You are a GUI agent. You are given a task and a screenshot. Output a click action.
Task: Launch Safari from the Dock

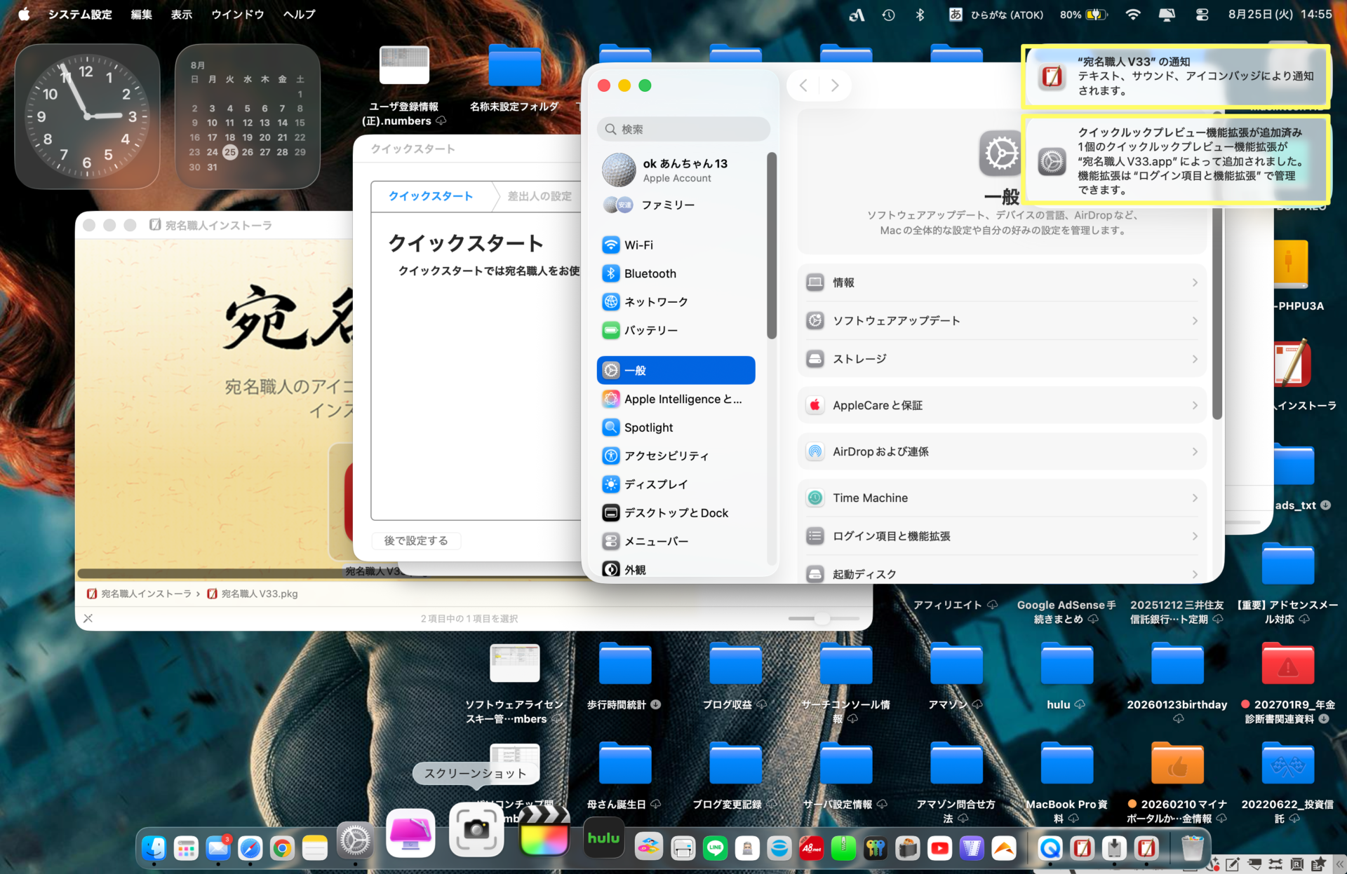tap(250, 849)
